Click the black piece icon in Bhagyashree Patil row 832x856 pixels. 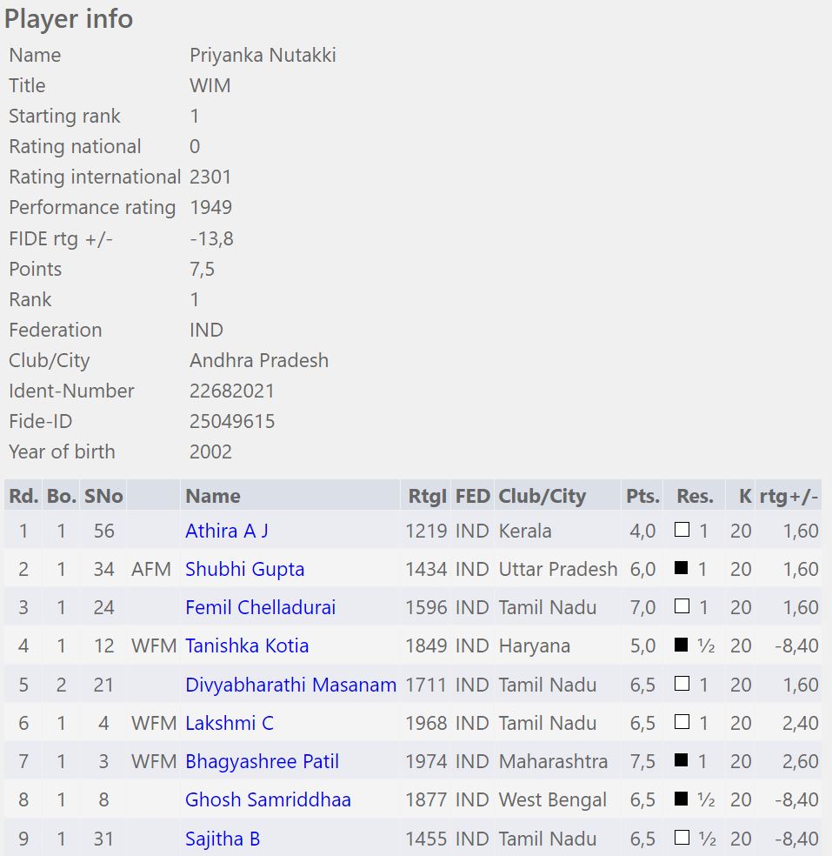pyautogui.click(x=682, y=761)
